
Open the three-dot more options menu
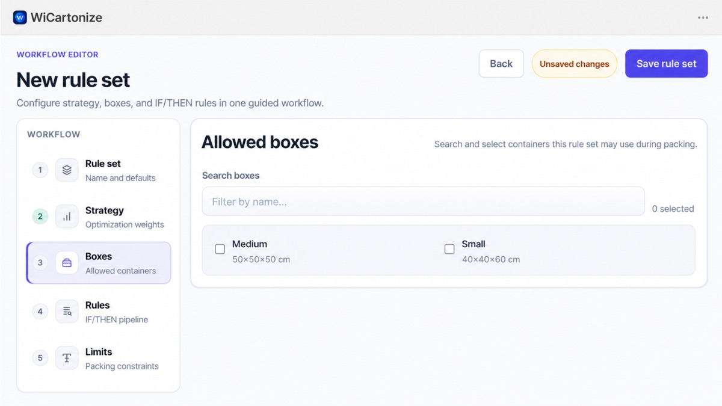(703, 17)
